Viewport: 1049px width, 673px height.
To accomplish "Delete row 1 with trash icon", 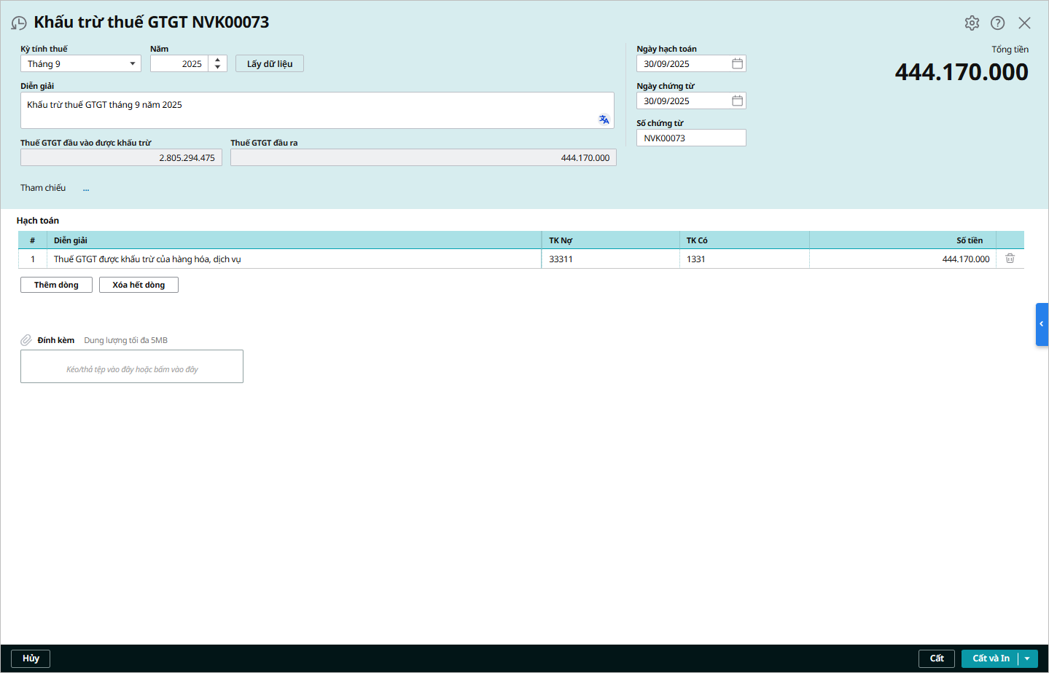I will coord(1010,259).
